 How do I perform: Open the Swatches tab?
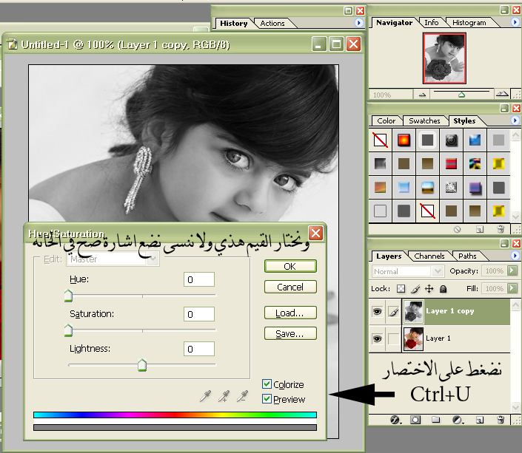click(x=424, y=120)
